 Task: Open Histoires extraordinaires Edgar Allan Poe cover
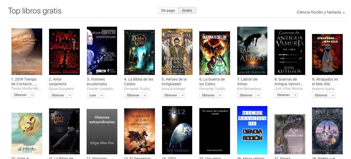point(102,131)
